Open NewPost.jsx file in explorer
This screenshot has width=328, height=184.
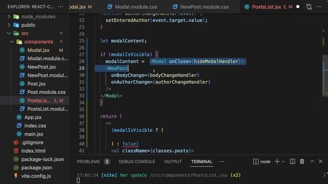(x=42, y=67)
